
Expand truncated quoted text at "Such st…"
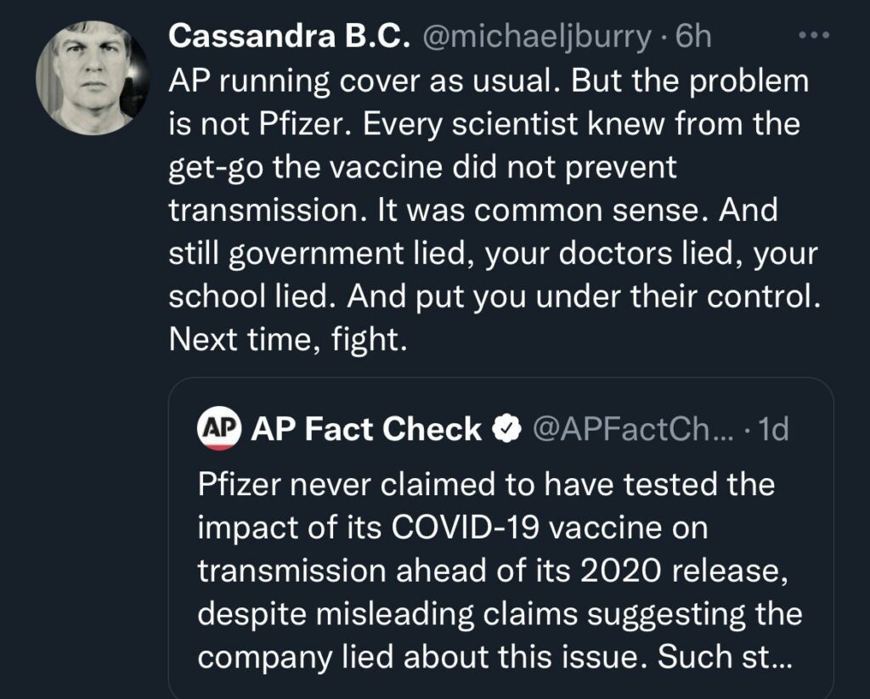(x=755, y=656)
